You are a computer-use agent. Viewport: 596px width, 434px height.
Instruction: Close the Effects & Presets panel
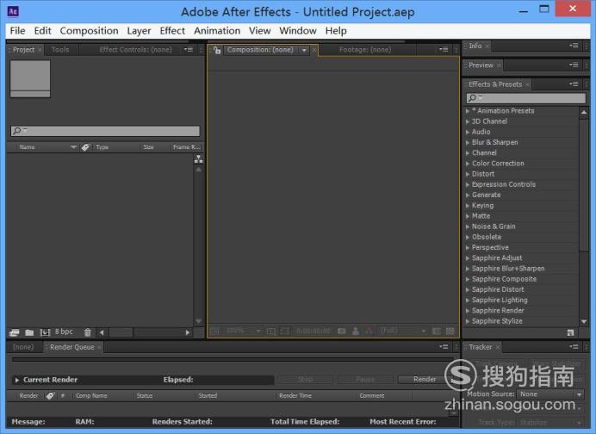tap(527, 84)
